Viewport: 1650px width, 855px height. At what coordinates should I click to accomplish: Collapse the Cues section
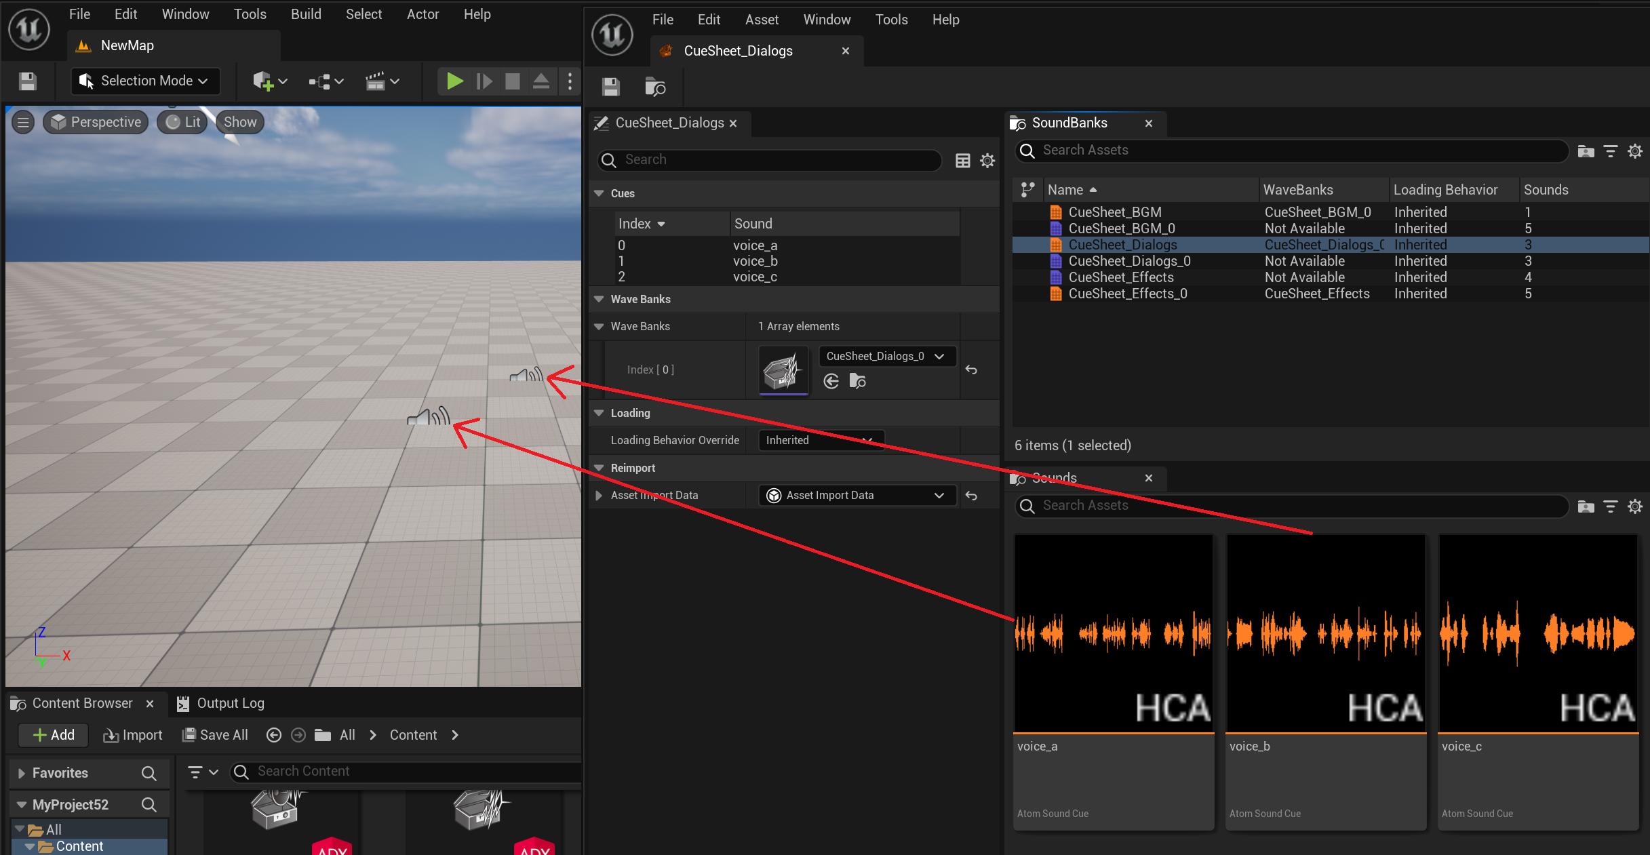point(599,193)
